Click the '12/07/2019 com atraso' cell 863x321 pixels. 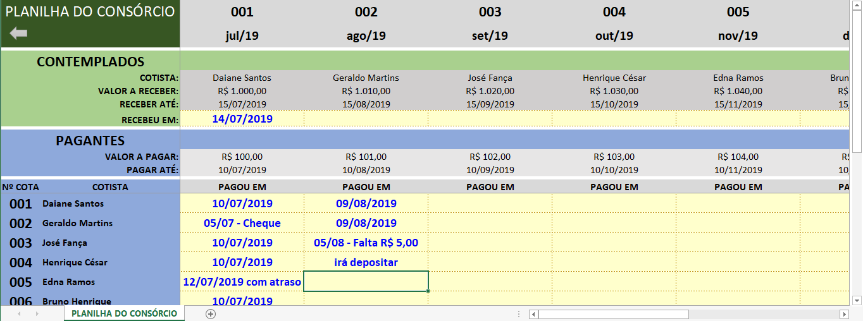click(x=242, y=282)
